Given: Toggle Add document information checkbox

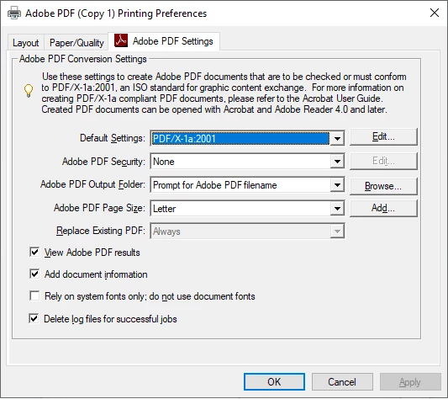Looking at the screenshot, I should 34,274.
